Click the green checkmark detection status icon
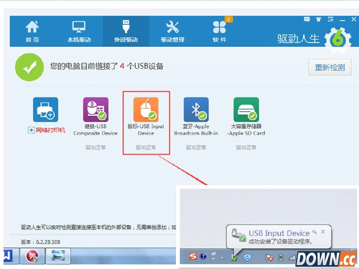 coord(30,67)
